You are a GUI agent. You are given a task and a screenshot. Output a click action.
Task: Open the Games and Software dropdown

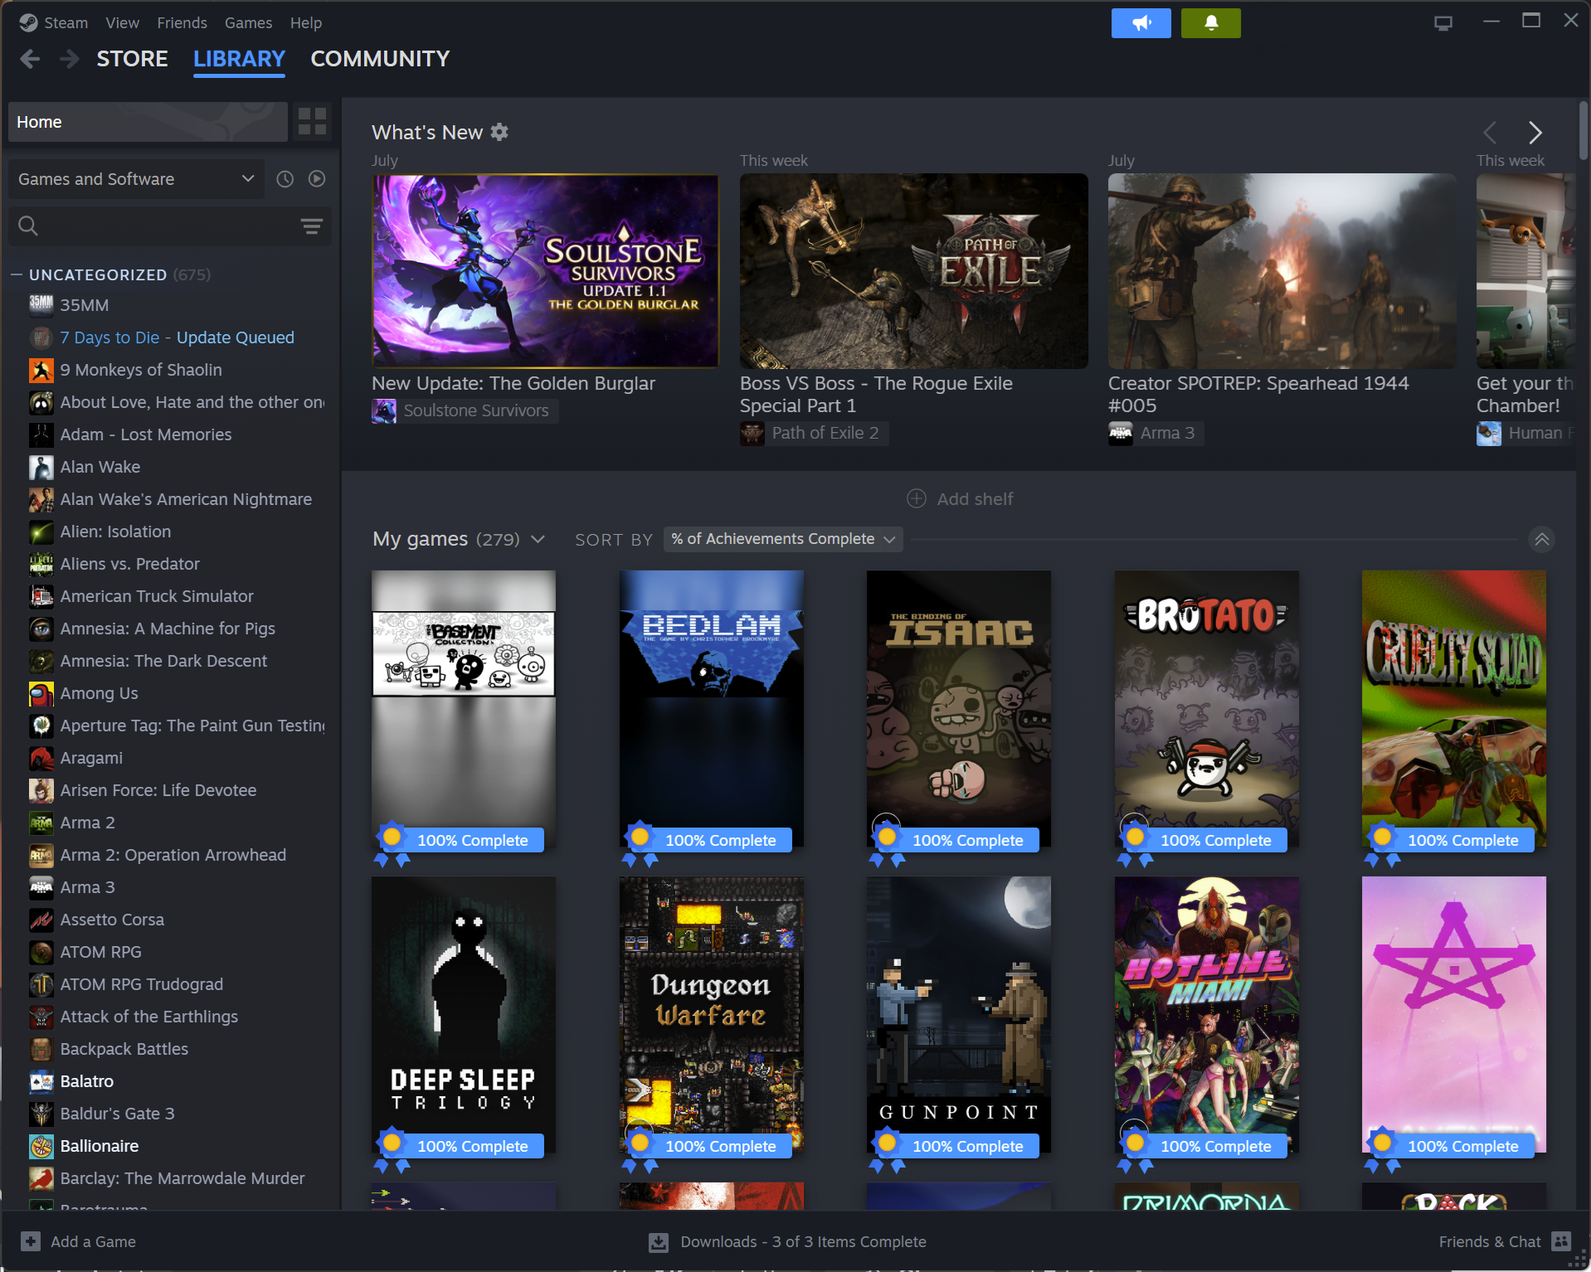136,179
